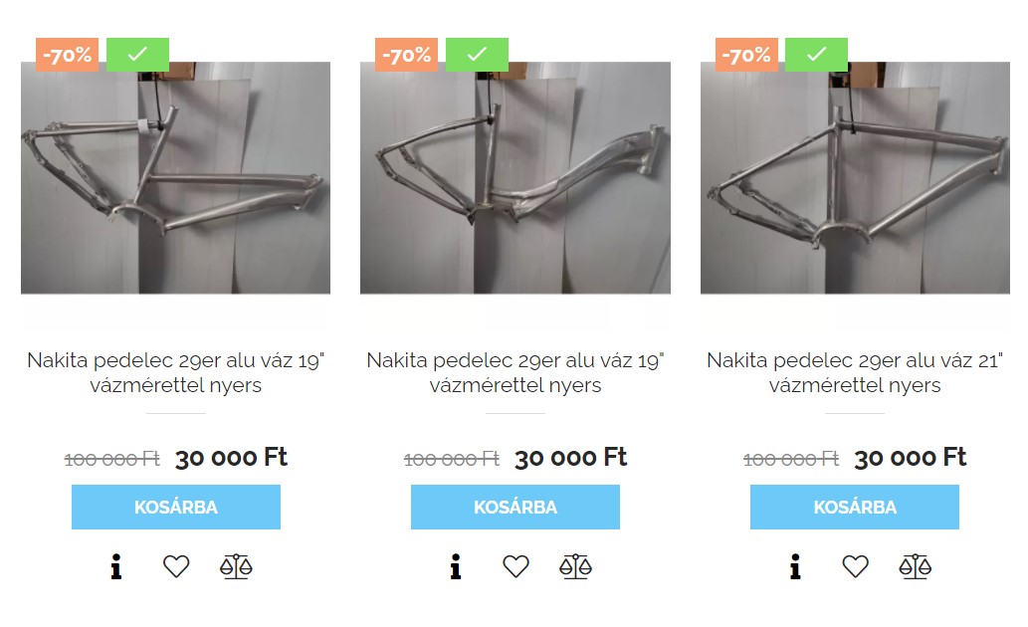Compare the first 19" frame product
This screenshot has height=627, width=1028.
pos(236,566)
